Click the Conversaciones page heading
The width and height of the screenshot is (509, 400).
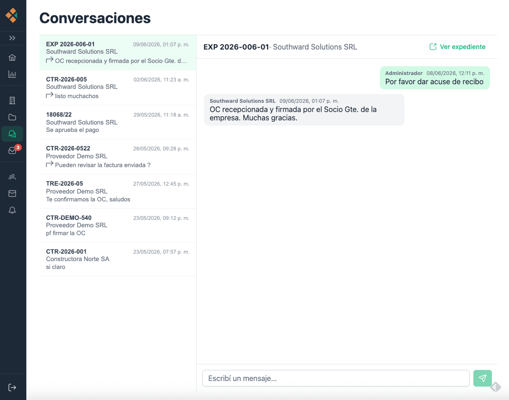tap(95, 18)
